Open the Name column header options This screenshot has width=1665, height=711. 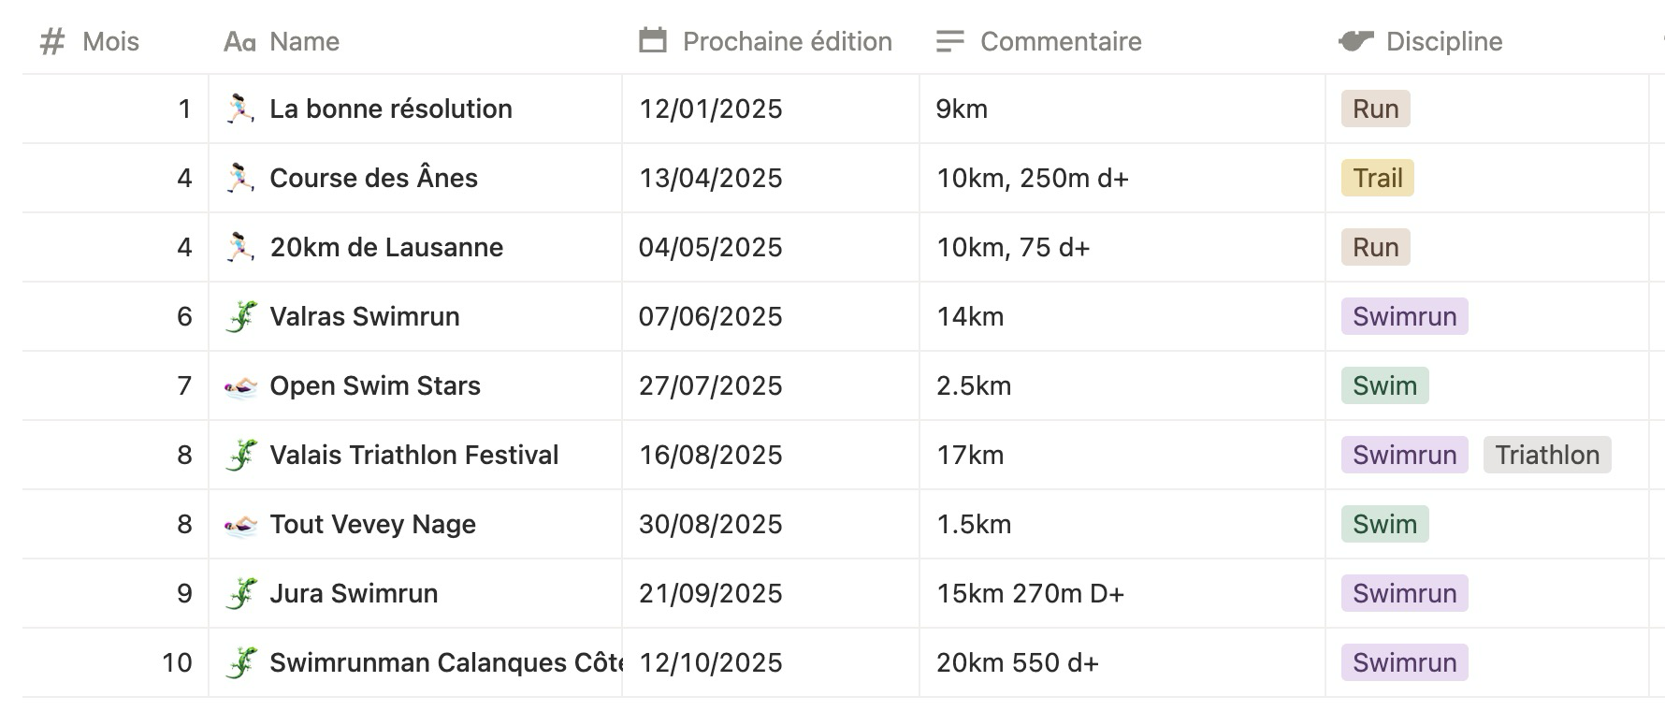[304, 41]
